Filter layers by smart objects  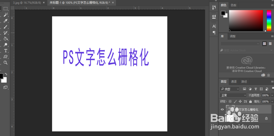(x=267, y=89)
